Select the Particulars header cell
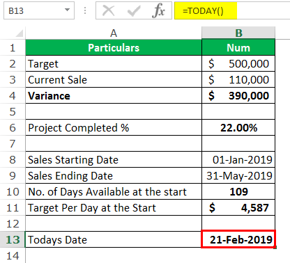This screenshot has width=290, height=263. coord(114,47)
